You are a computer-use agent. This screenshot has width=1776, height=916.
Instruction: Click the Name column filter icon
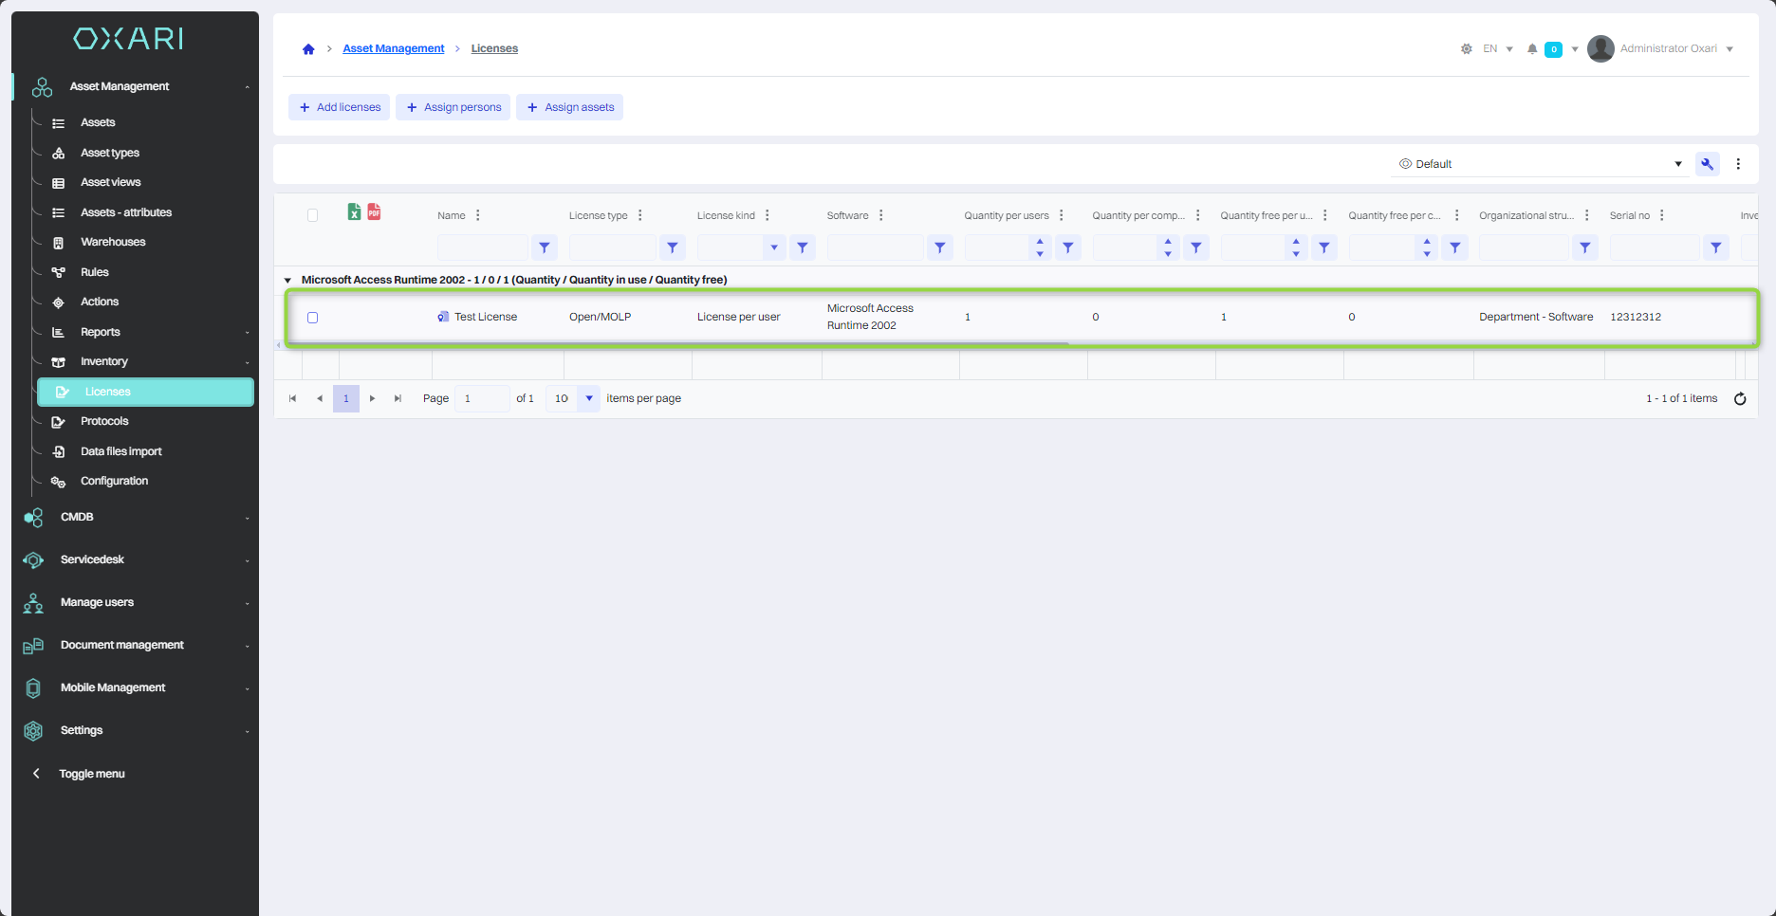545,247
